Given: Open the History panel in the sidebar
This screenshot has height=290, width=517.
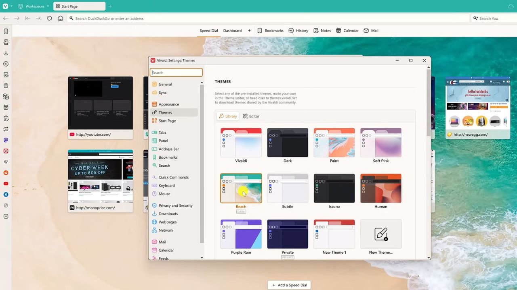Looking at the screenshot, I should coord(6,64).
